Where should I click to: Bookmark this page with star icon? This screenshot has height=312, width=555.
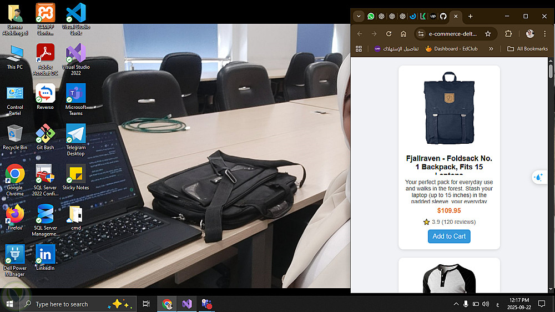coord(488,34)
